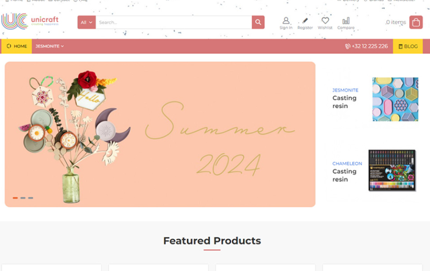Switch to the second carousel slide dot
The image size is (430, 271).
[x=23, y=198]
